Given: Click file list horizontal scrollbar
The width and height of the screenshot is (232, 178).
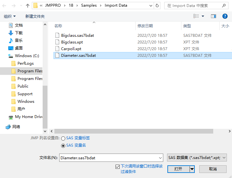Looking at the screenshot, I should 134,131.
